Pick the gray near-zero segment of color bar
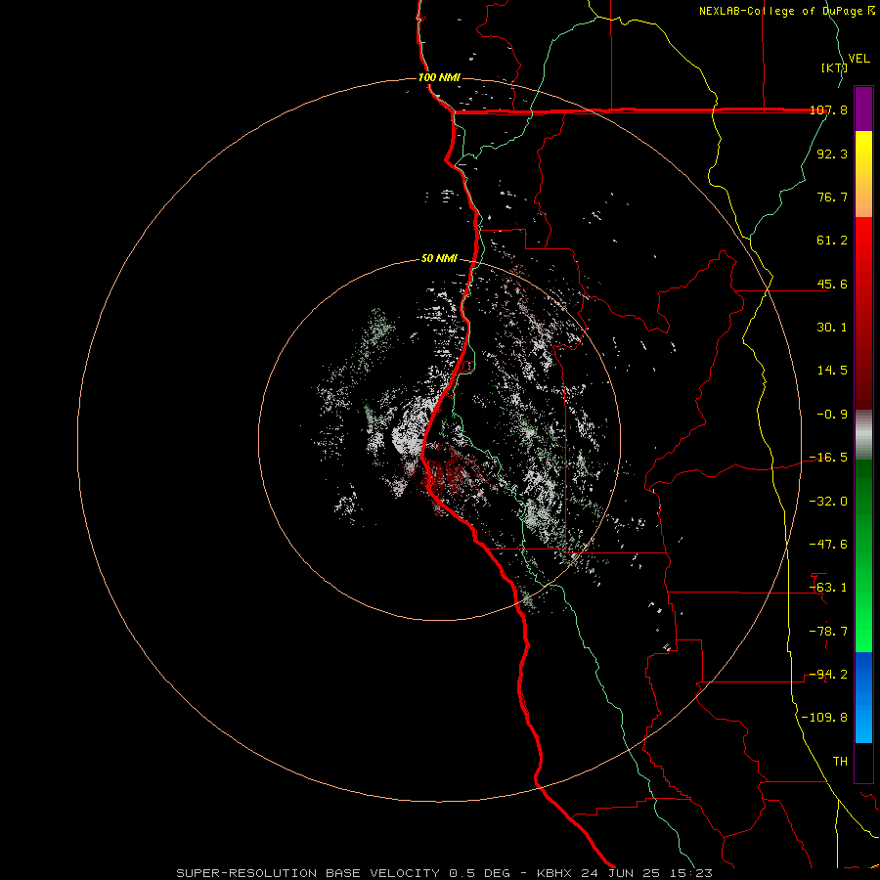Screen dimensions: 880x880 click(863, 435)
